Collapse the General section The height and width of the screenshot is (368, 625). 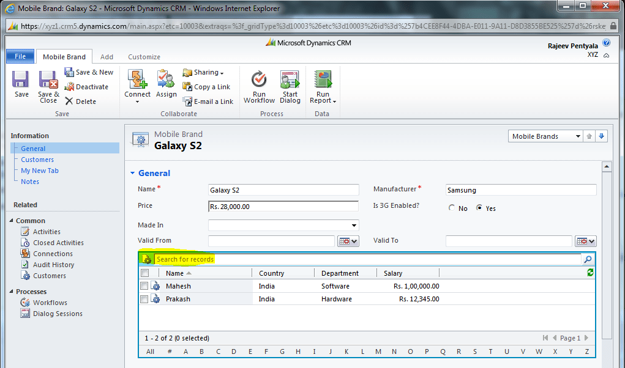pyautogui.click(x=133, y=173)
